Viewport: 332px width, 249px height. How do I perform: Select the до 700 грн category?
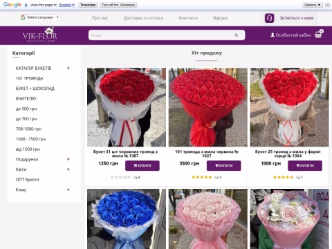26,119
